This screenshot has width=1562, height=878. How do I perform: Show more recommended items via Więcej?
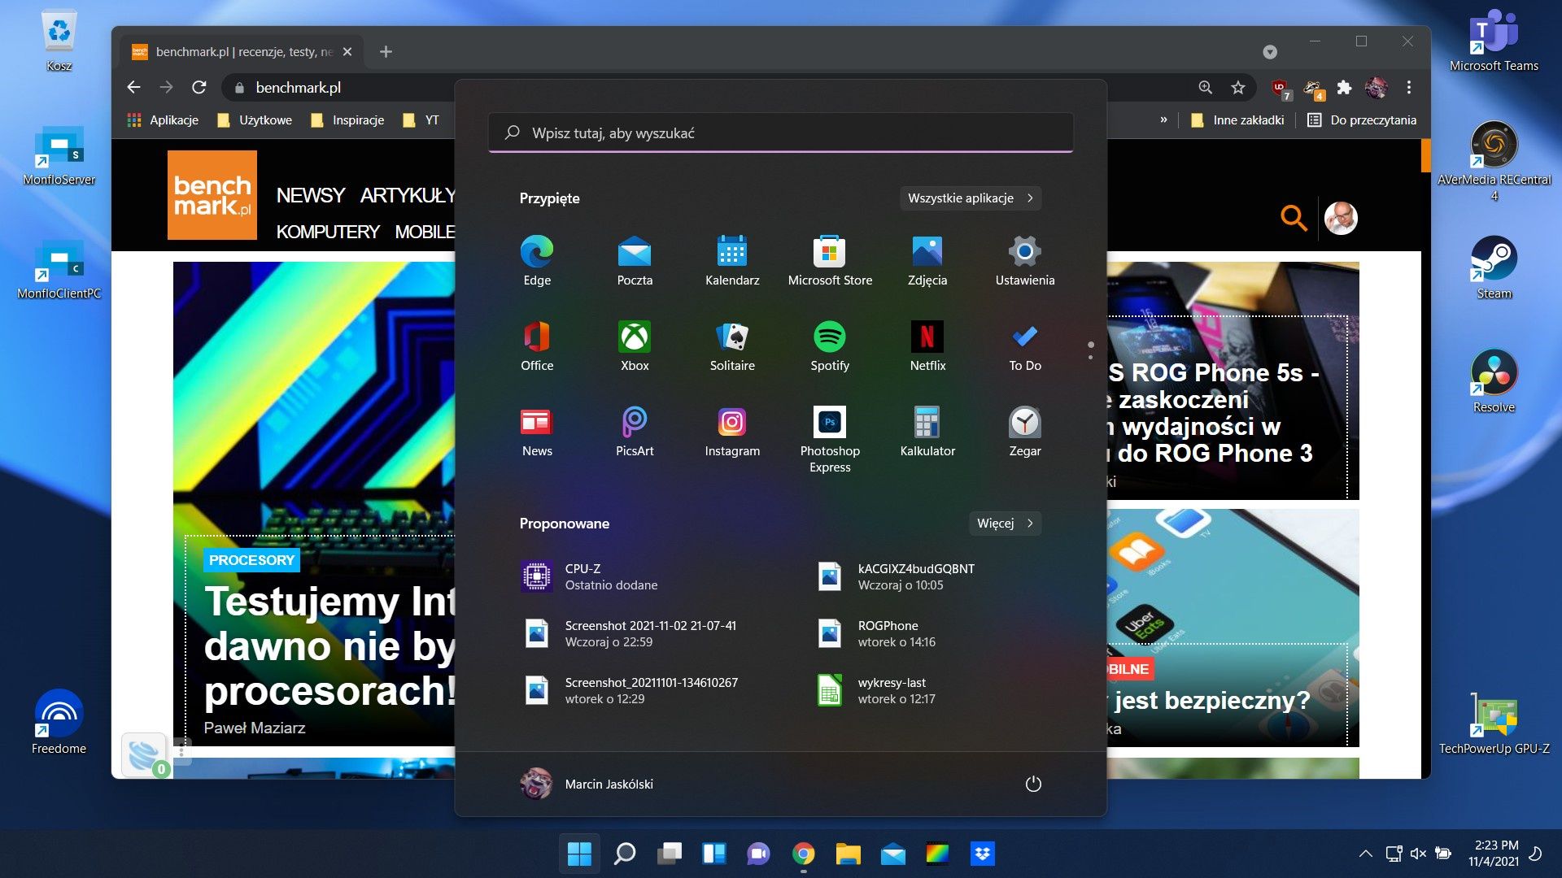(x=1005, y=524)
